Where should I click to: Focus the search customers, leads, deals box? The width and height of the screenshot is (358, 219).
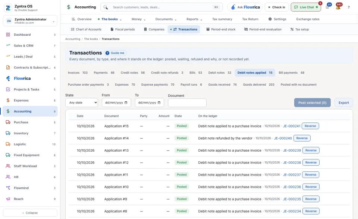[x=161, y=7]
